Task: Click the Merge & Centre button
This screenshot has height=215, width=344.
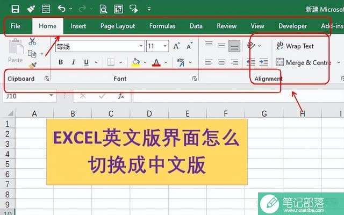Action: tap(303, 62)
